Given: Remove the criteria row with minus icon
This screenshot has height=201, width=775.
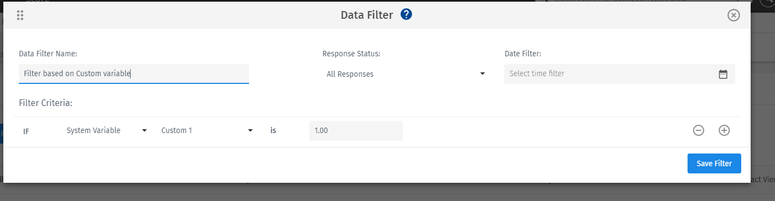Looking at the screenshot, I should click(699, 130).
